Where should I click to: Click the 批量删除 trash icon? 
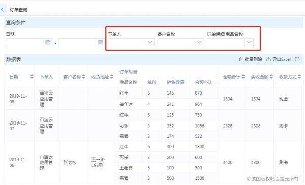click(x=240, y=59)
